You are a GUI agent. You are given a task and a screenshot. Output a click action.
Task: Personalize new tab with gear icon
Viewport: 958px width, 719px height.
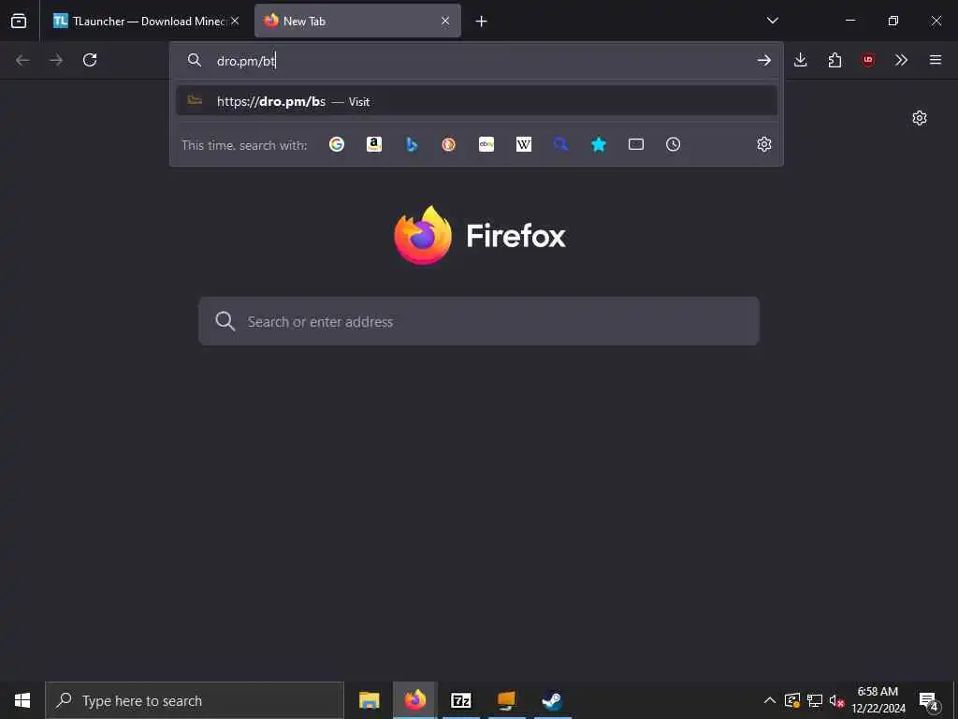pos(920,118)
